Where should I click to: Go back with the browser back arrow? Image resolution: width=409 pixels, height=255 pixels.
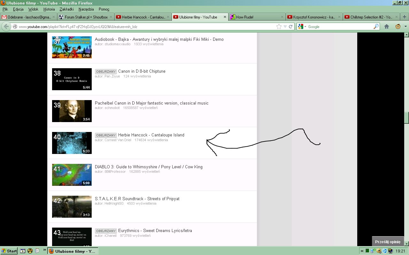pyautogui.click(x=6, y=26)
